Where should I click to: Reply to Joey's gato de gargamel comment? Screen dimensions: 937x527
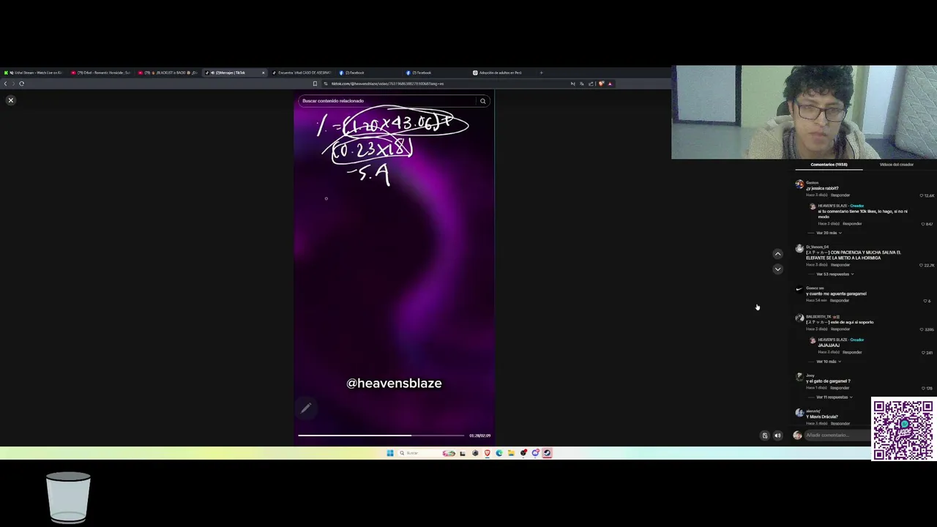(x=840, y=388)
